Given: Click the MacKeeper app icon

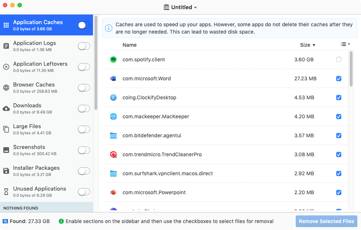Looking at the screenshot, I should (113, 116).
